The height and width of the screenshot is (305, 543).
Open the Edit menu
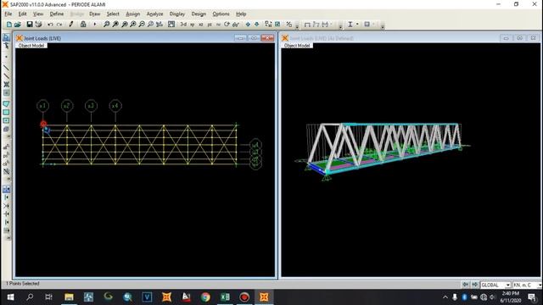[23, 14]
